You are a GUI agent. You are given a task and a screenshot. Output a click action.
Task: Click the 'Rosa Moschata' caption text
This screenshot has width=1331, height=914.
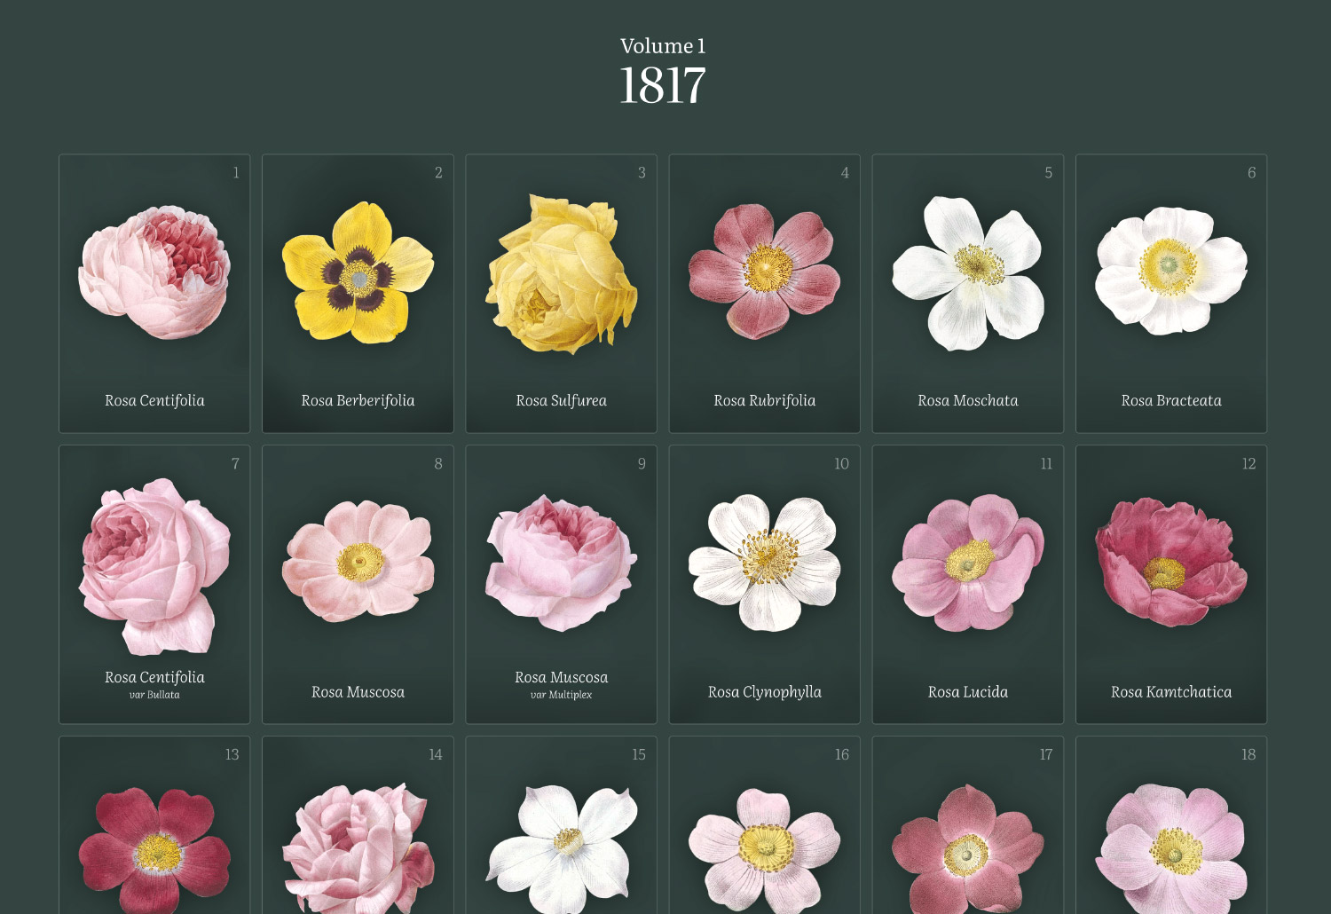[x=968, y=400]
